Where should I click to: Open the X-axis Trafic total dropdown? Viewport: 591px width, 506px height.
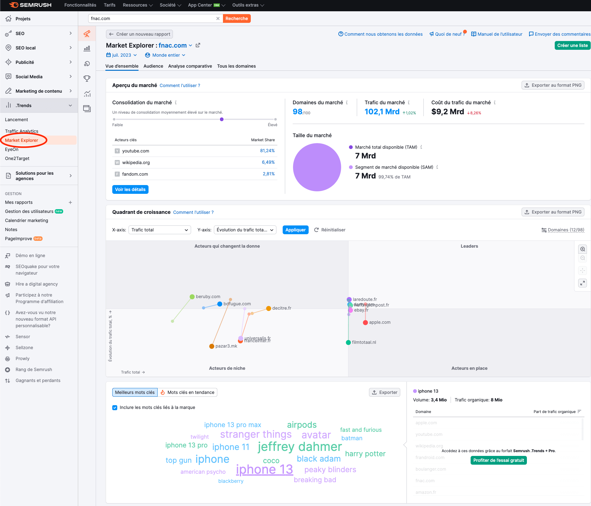pyautogui.click(x=160, y=230)
